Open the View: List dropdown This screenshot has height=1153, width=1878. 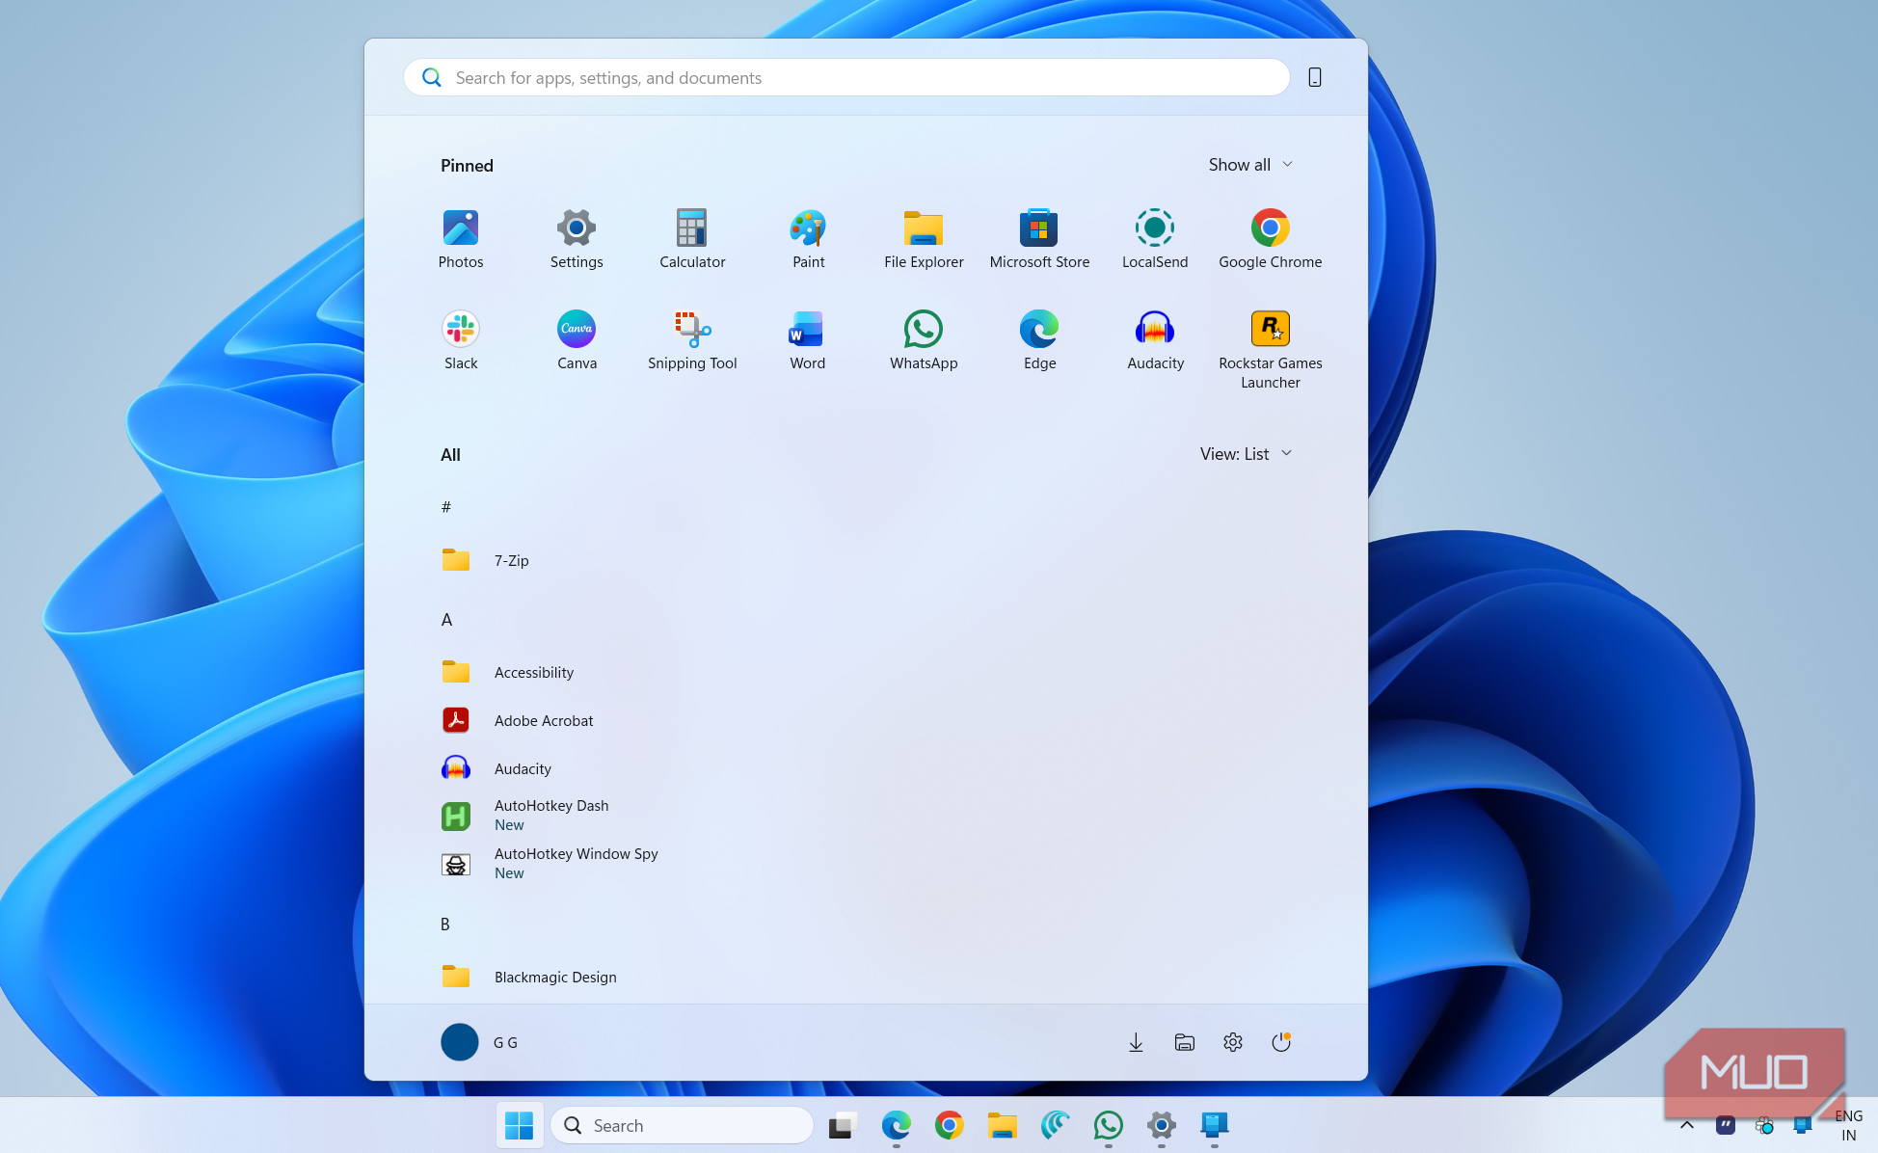(x=1246, y=454)
